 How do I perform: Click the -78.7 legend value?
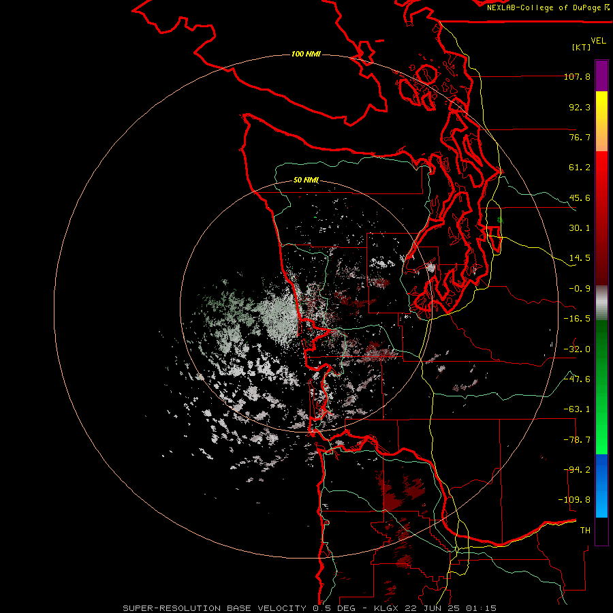pyautogui.click(x=577, y=440)
